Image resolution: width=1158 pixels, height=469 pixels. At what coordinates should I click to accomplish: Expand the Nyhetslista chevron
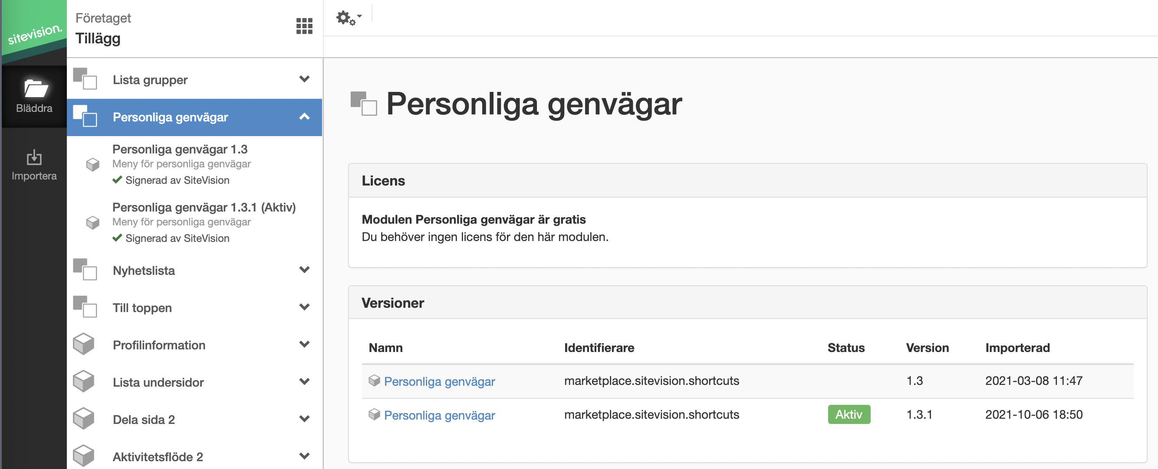(x=304, y=270)
